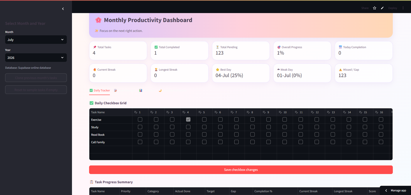Save checkbox changes with red button
This screenshot has width=411, height=195.
[x=241, y=170]
